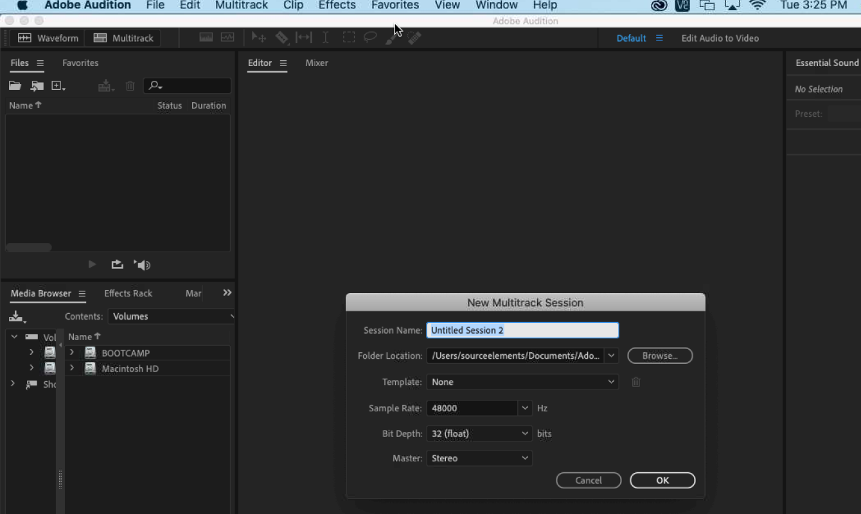Screen dimensions: 861x514
Task: Click the New File icon in Files panel
Action: tap(58, 86)
